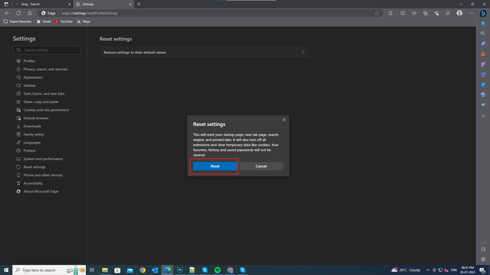The height and width of the screenshot is (275, 490).
Task: Switch to the bing - Search tab
Action: click(40, 4)
